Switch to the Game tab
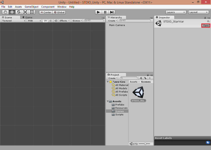The height and width of the screenshot is (150, 211). 27,18
